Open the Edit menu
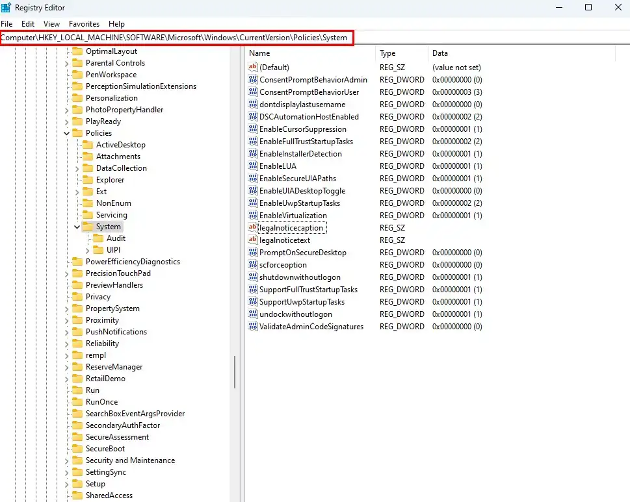Image resolution: width=630 pixels, height=502 pixels. click(x=28, y=23)
